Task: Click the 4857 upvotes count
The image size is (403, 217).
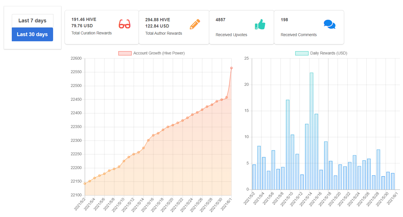Action: click(220, 20)
